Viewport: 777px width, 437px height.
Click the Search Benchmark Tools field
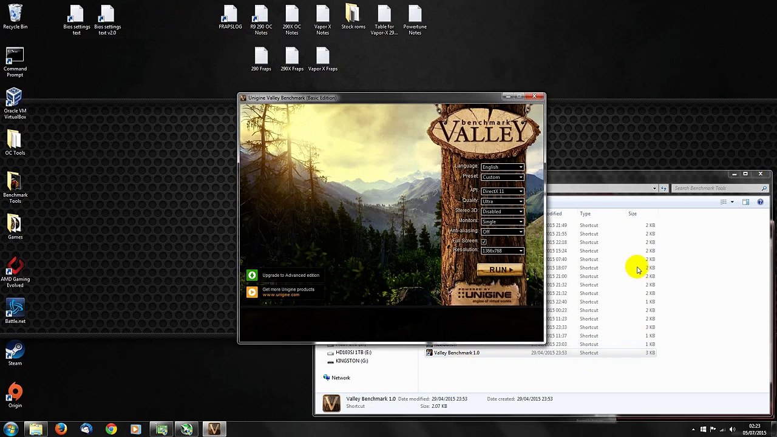click(716, 188)
